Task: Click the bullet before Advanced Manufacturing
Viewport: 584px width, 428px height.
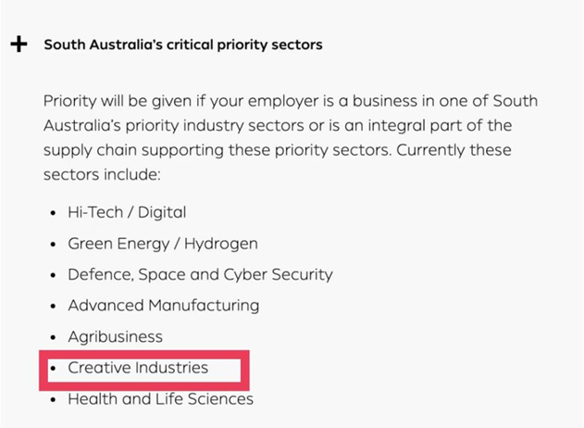Action: tap(53, 307)
